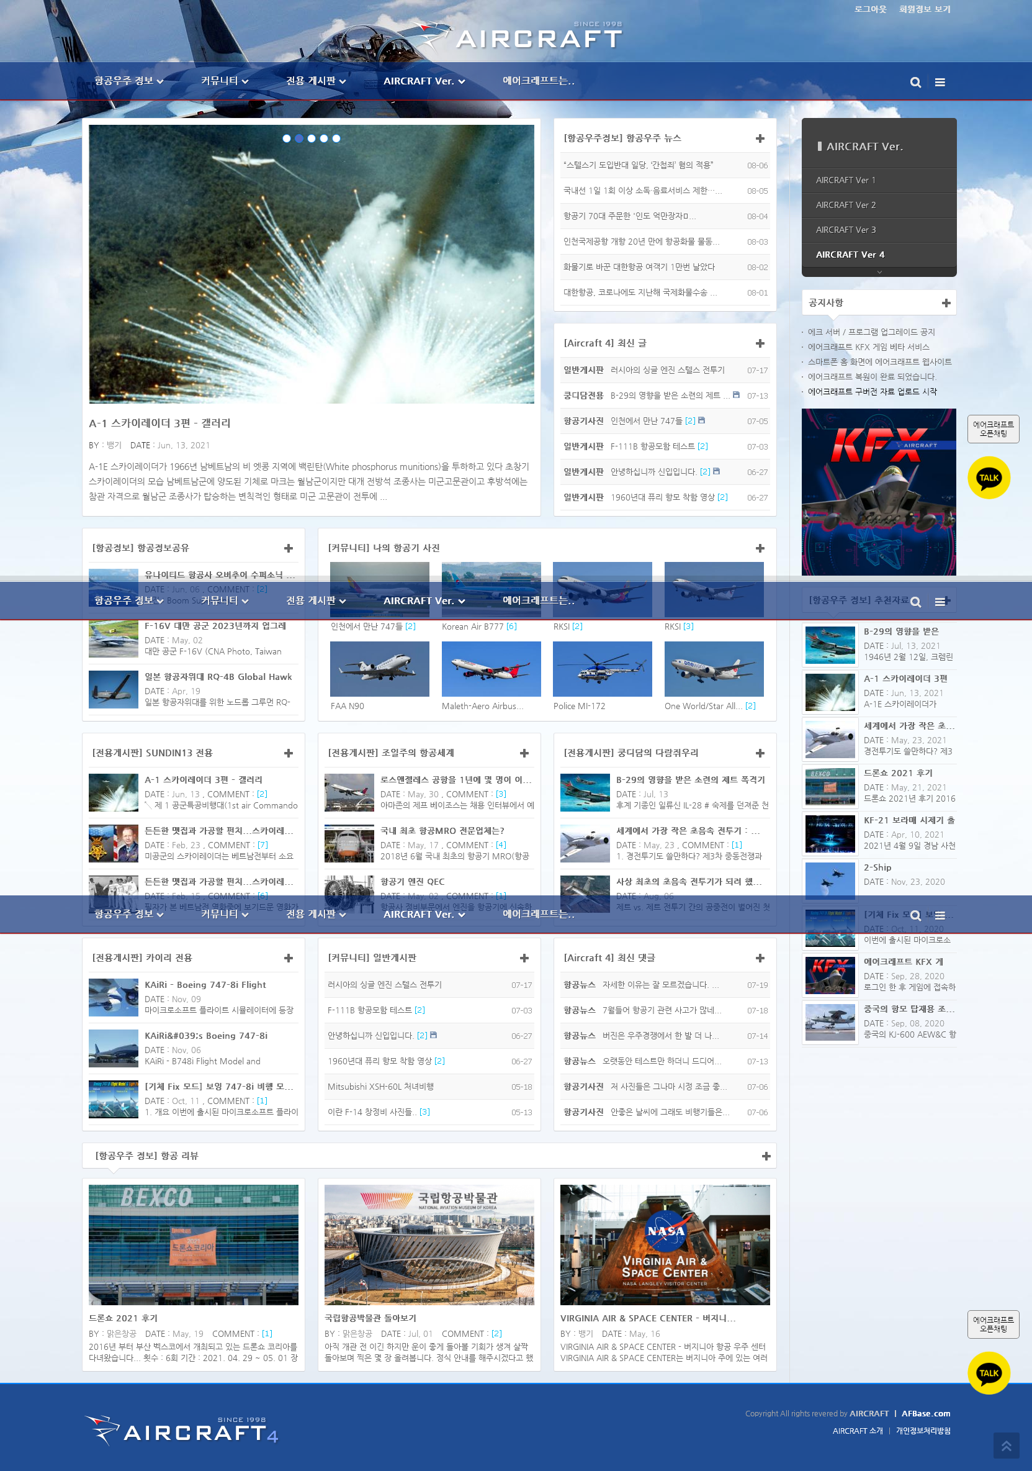The height and width of the screenshot is (1471, 1032).
Task: Open the 국립항공박물관 돌아보기 review image
Action: (429, 1245)
